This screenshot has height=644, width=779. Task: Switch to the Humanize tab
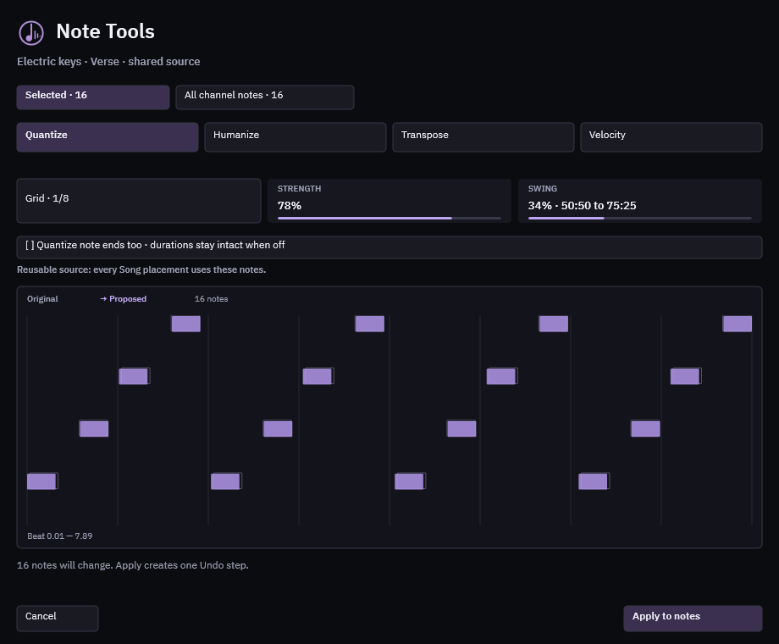[296, 136]
